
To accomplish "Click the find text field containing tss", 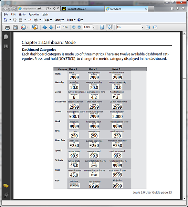I will point(128,27).
